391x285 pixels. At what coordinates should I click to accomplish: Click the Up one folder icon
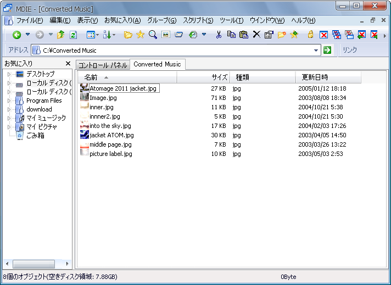click(x=61, y=35)
